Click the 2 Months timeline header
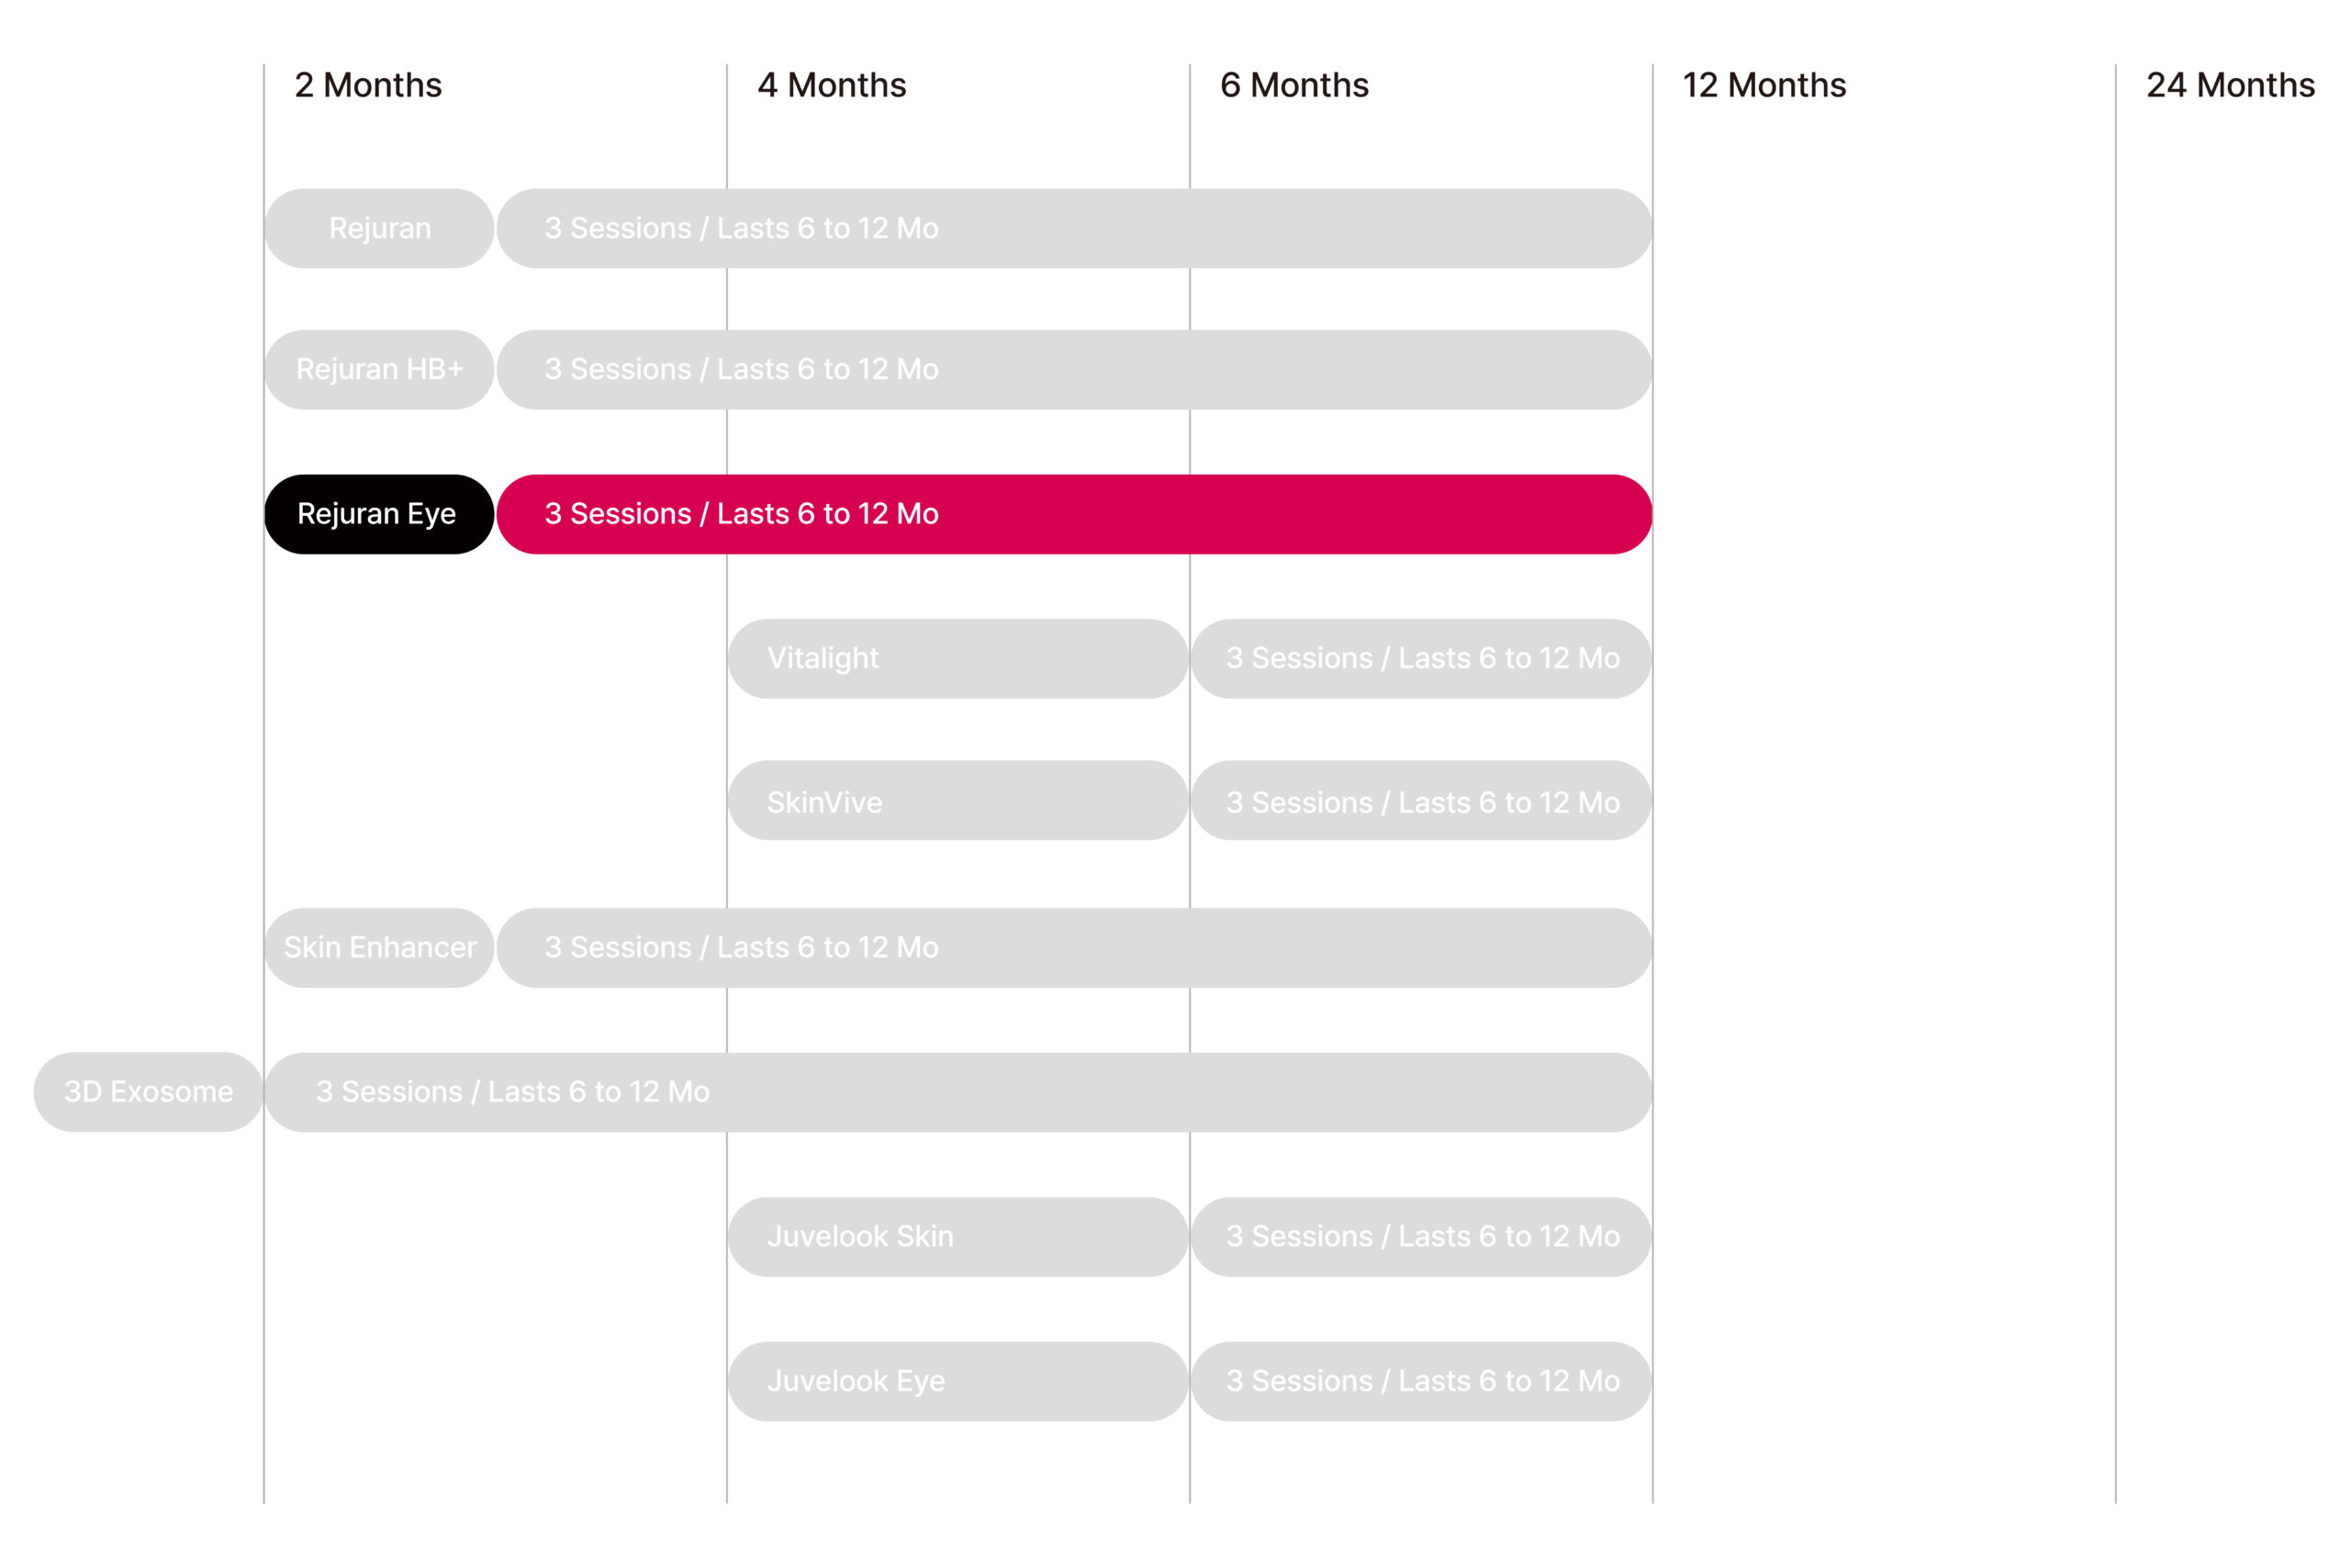This screenshot has height=1568, width=2350. pos(368,85)
